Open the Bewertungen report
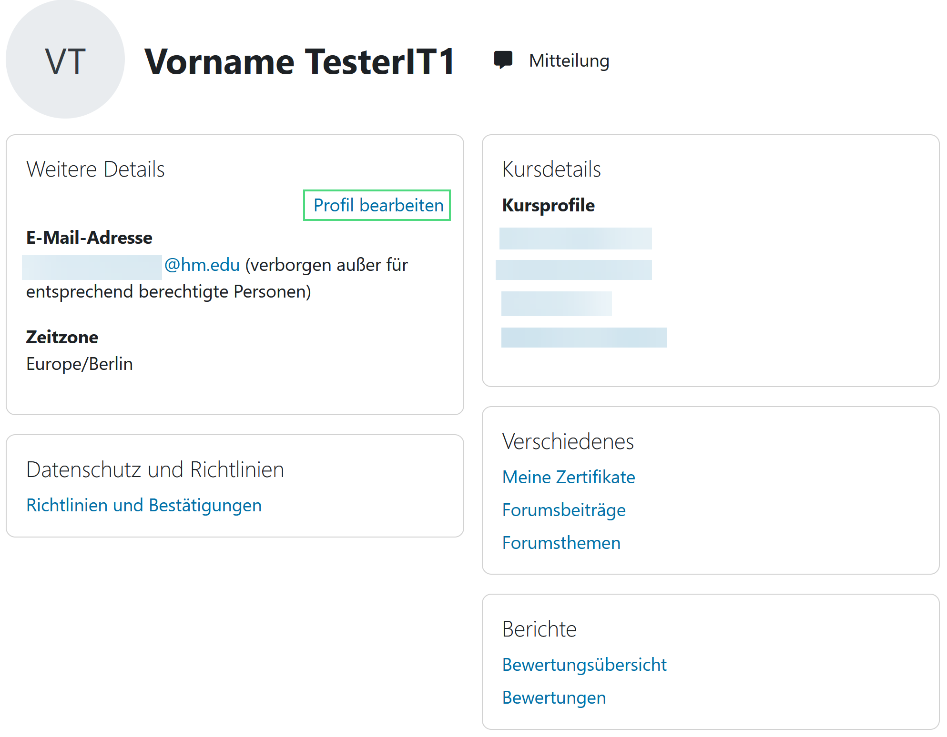The height and width of the screenshot is (737, 947). coord(554,697)
